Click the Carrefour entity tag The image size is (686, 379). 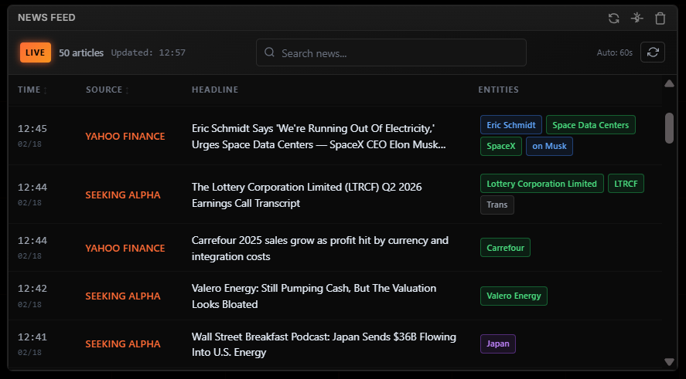coord(505,248)
